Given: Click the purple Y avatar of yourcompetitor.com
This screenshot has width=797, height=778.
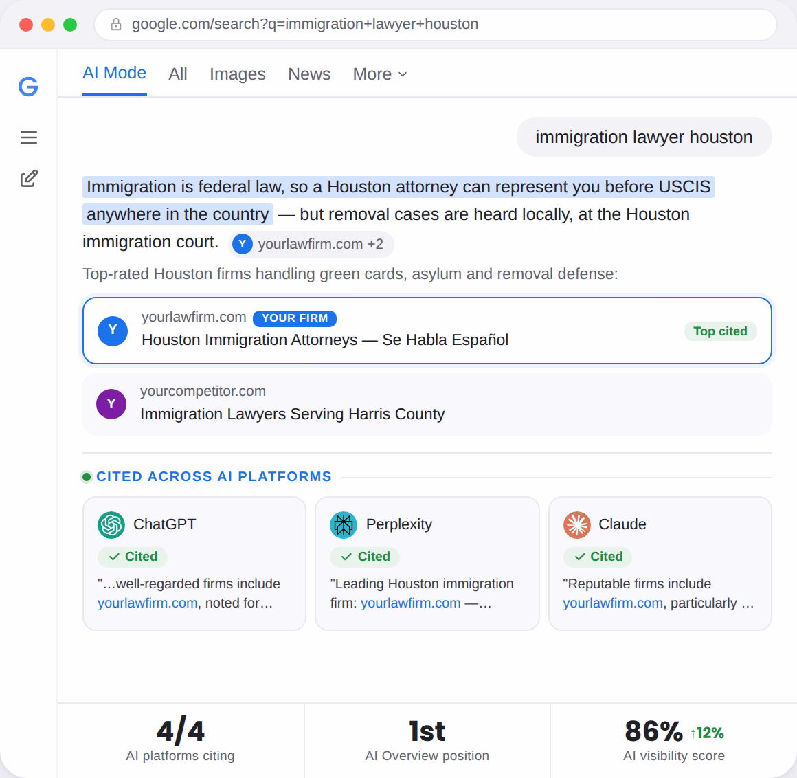Looking at the screenshot, I should [111, 404].
